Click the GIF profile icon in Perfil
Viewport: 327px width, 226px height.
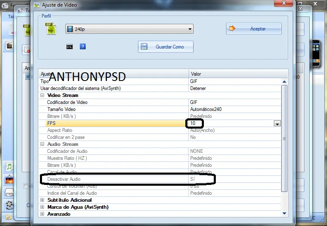click(51, 28)
